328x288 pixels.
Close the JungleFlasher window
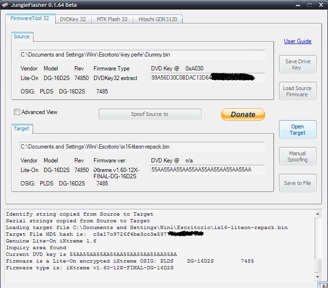point(321,5)
